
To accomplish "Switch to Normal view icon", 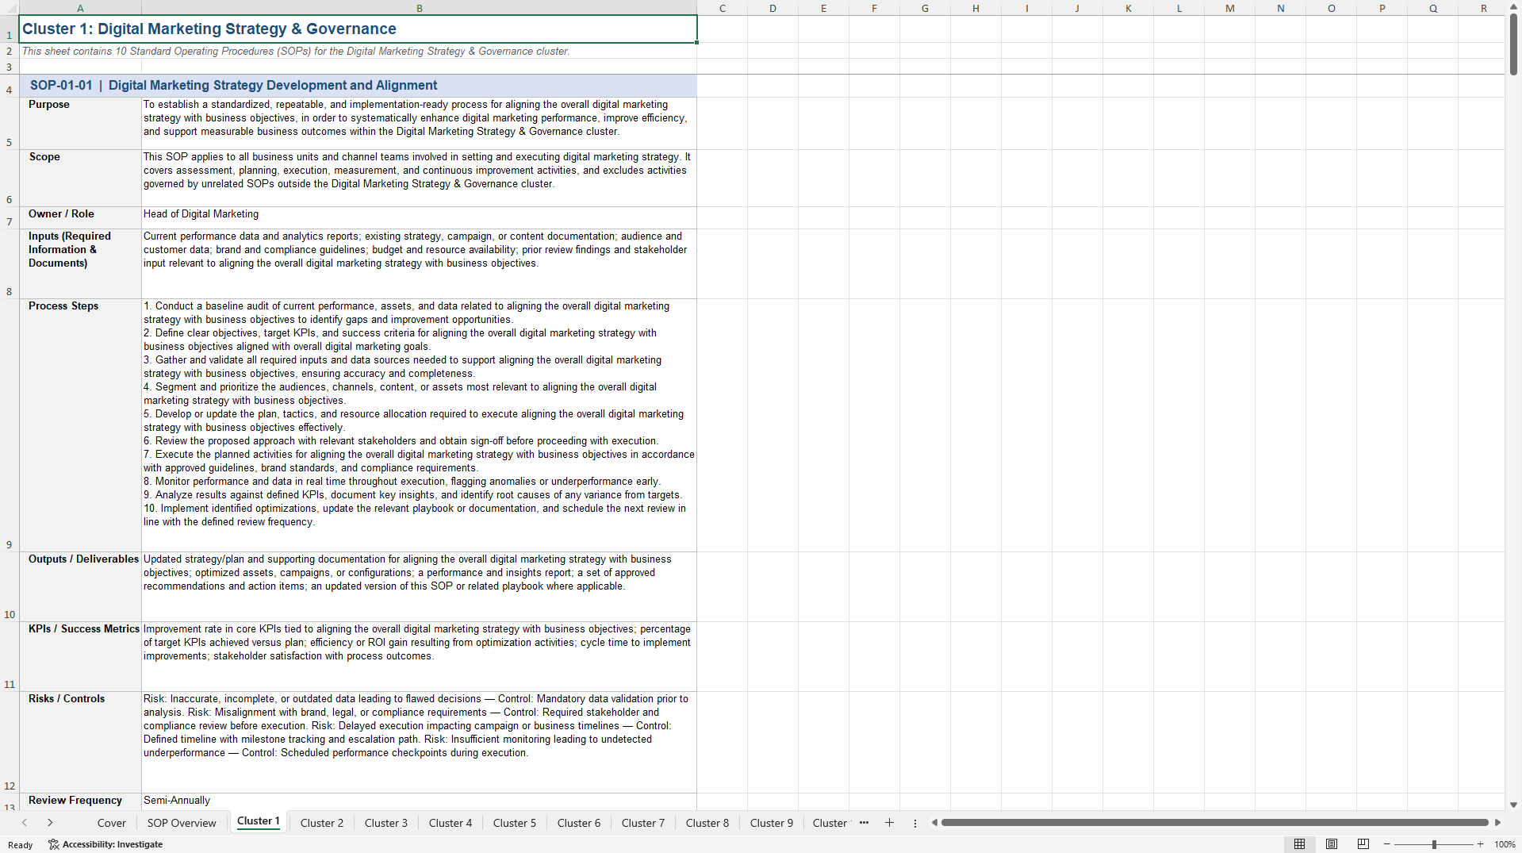I will pos(1299,844).
